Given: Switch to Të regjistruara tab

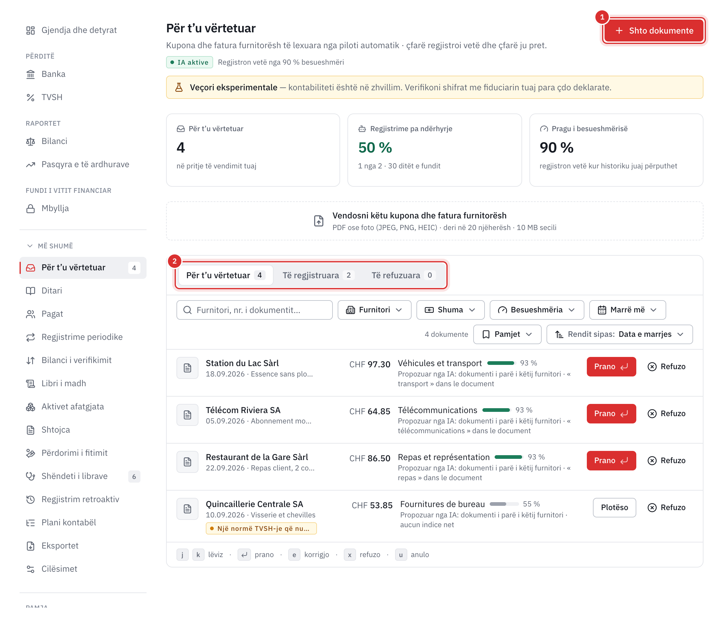Looking at the screenshot, I should point(318,275).
